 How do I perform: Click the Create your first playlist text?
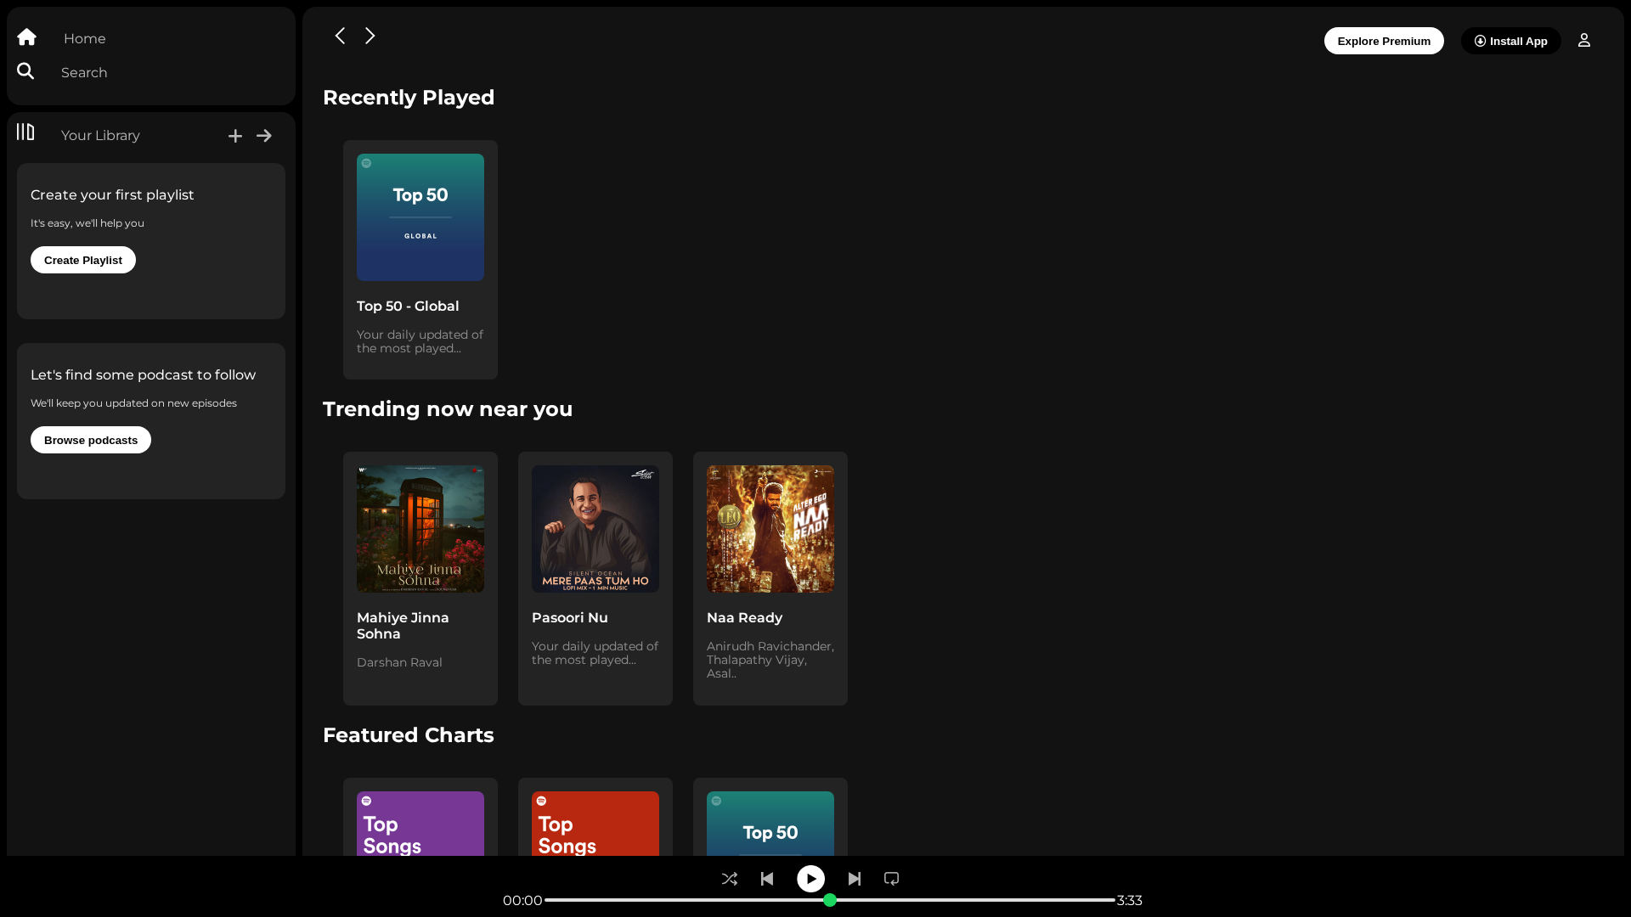click(x=112, y=194)
